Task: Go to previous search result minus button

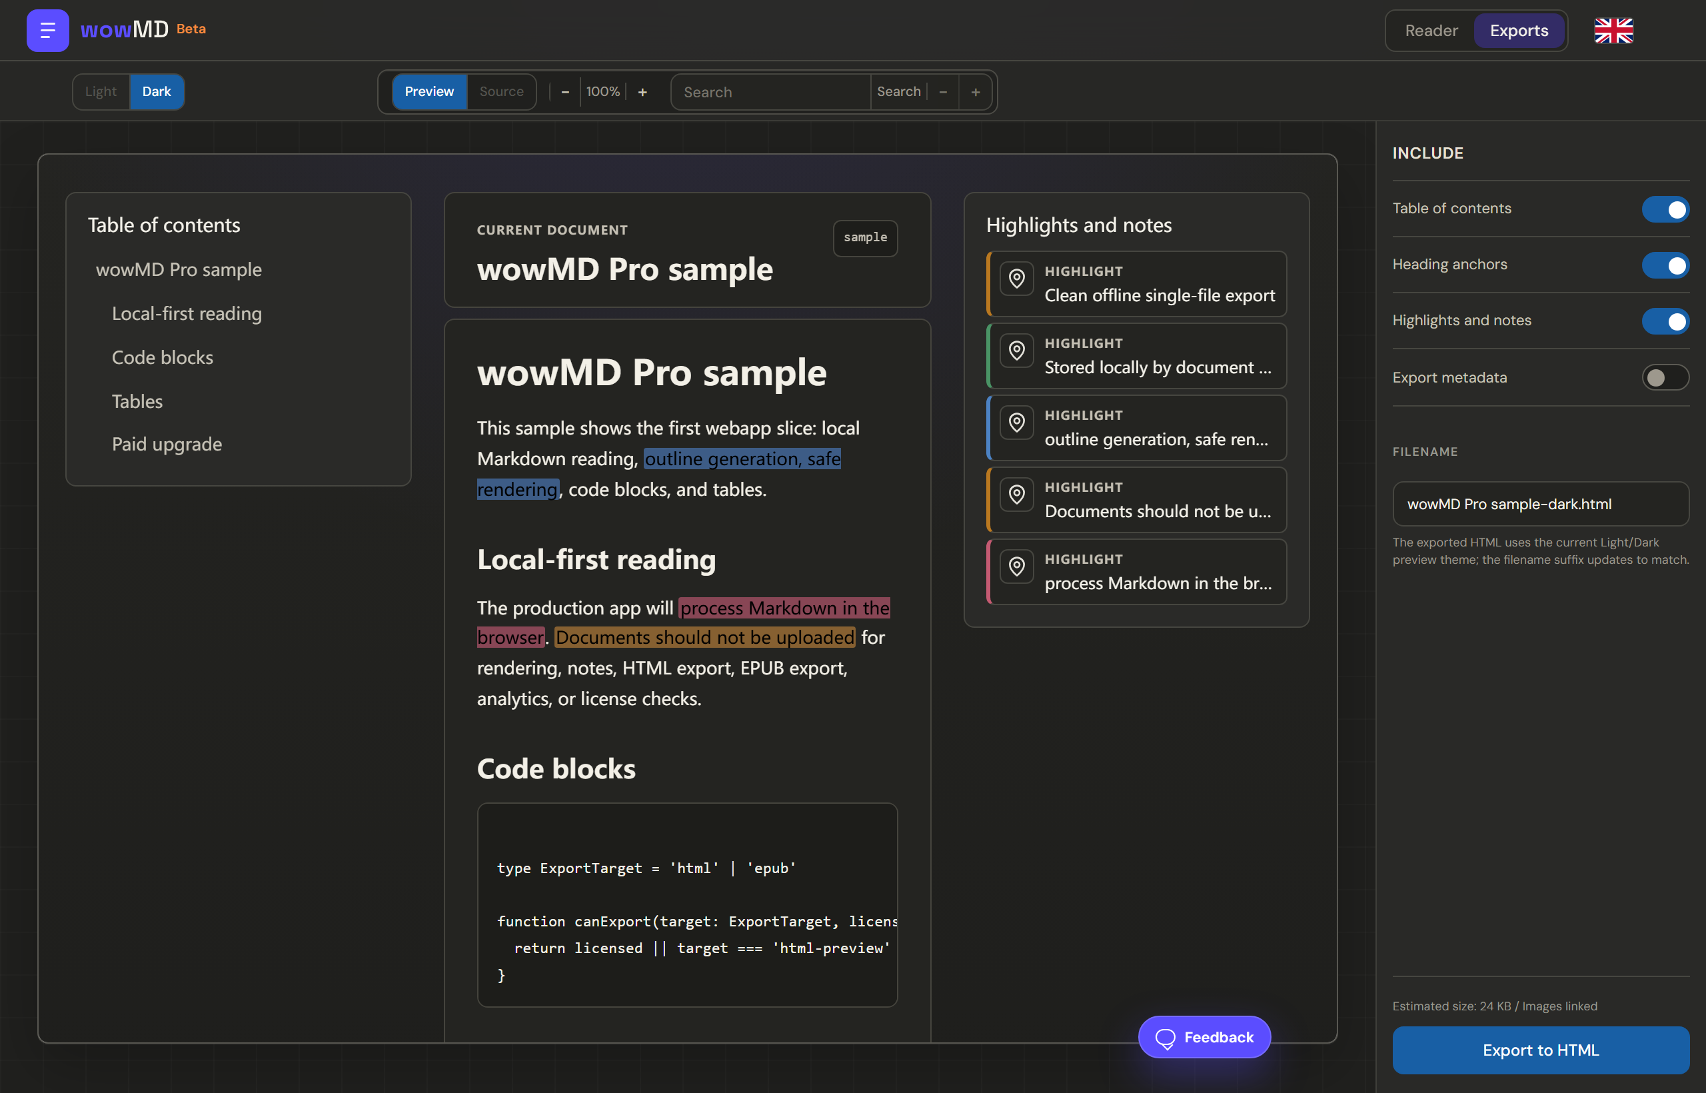Action: [x=942, y=92]
